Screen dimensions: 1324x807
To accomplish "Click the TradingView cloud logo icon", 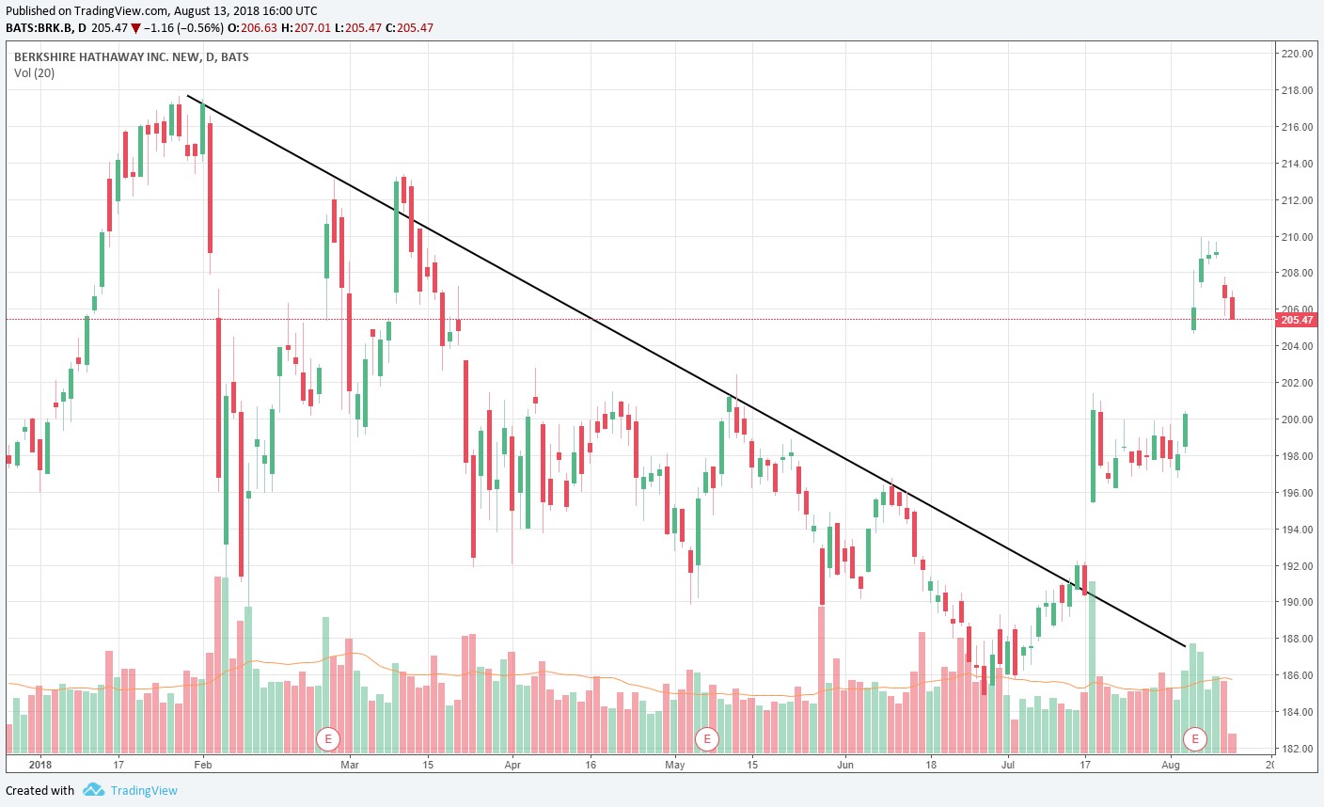I will 93,790.
